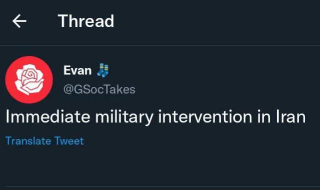Select the Thread header title

(86, 21)
